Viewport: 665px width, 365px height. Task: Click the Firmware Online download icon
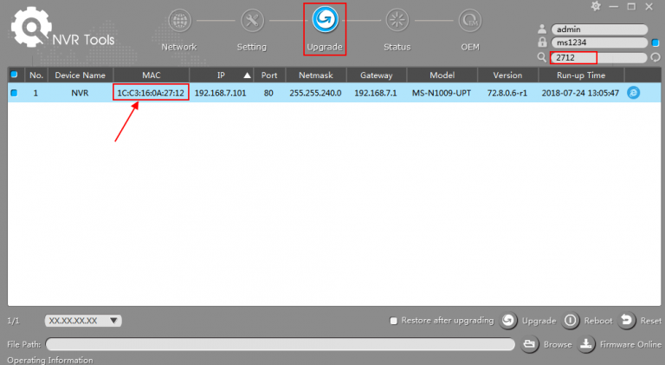586,344
